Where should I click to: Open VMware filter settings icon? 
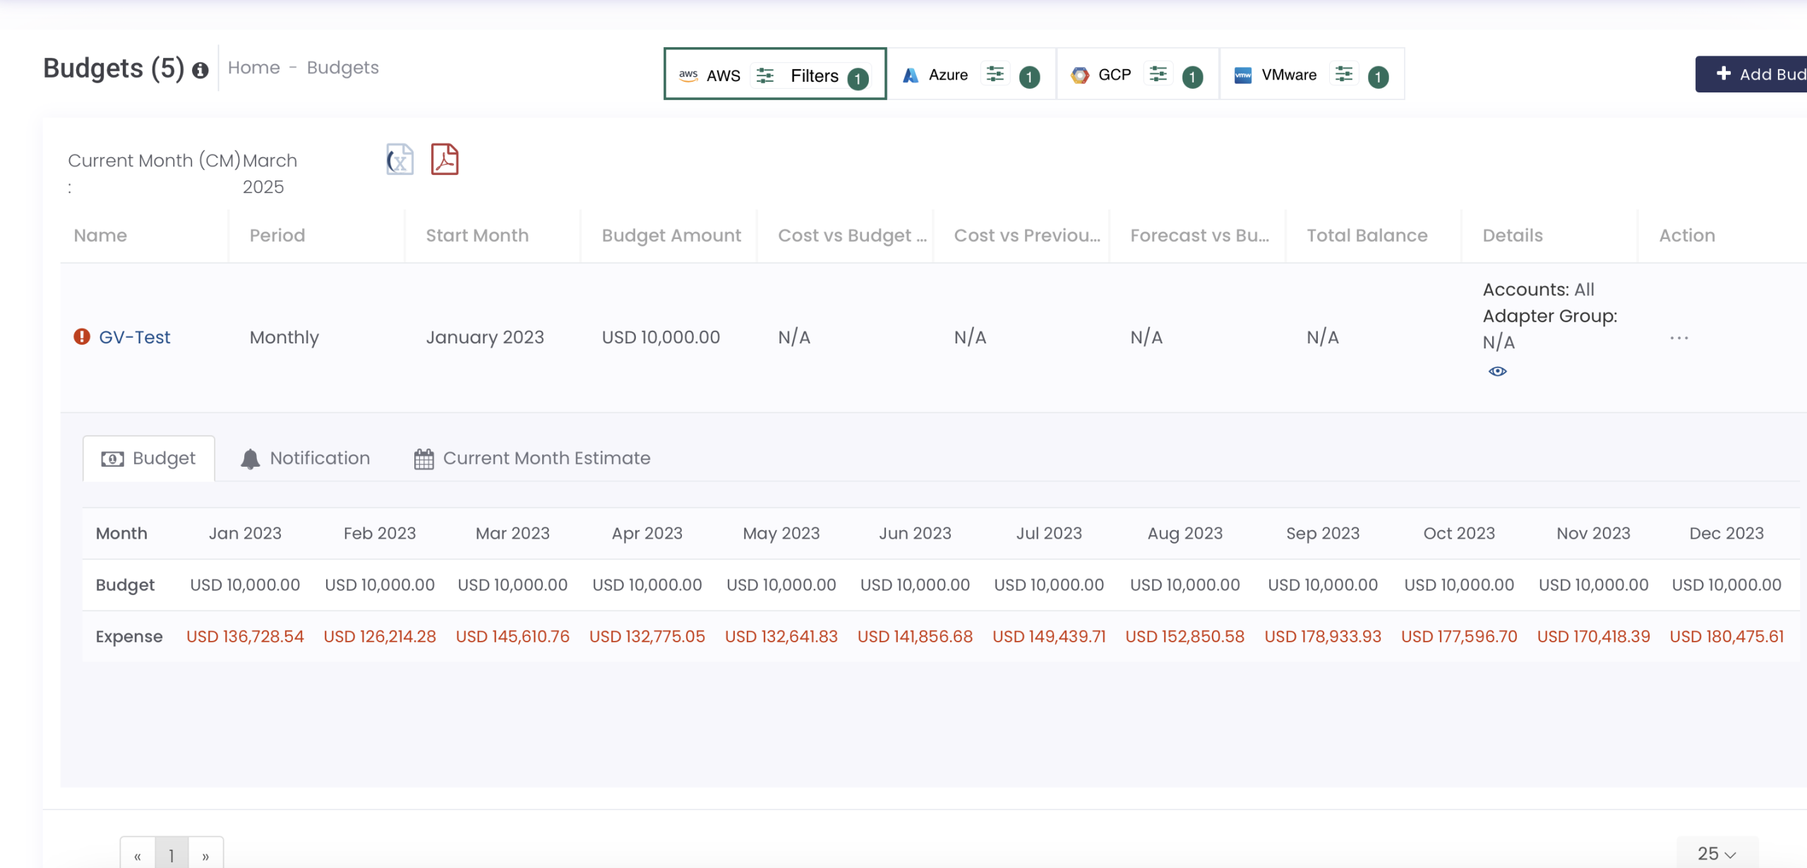(x=1344, y=74)
